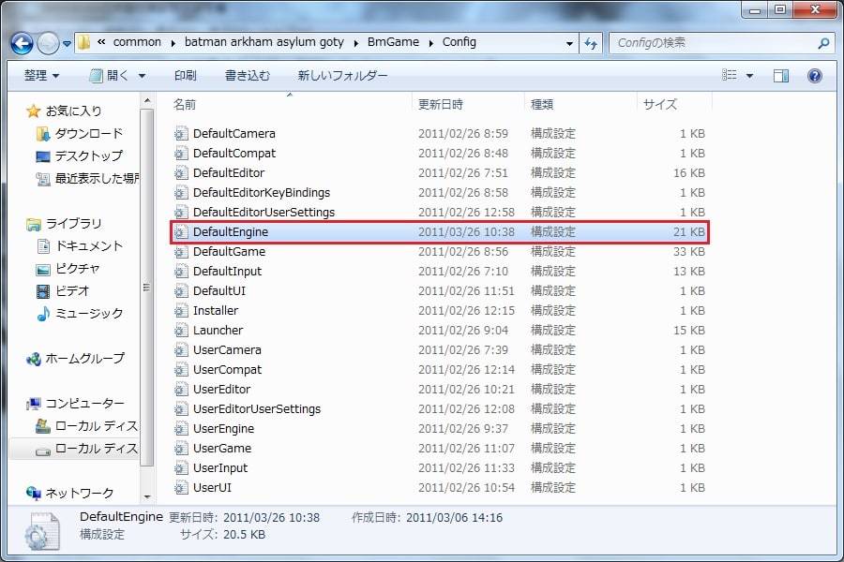Viewport: 844px width, 562px height.
Task: Open デスクトップ in favorites
Action: [x=89, y=156]
